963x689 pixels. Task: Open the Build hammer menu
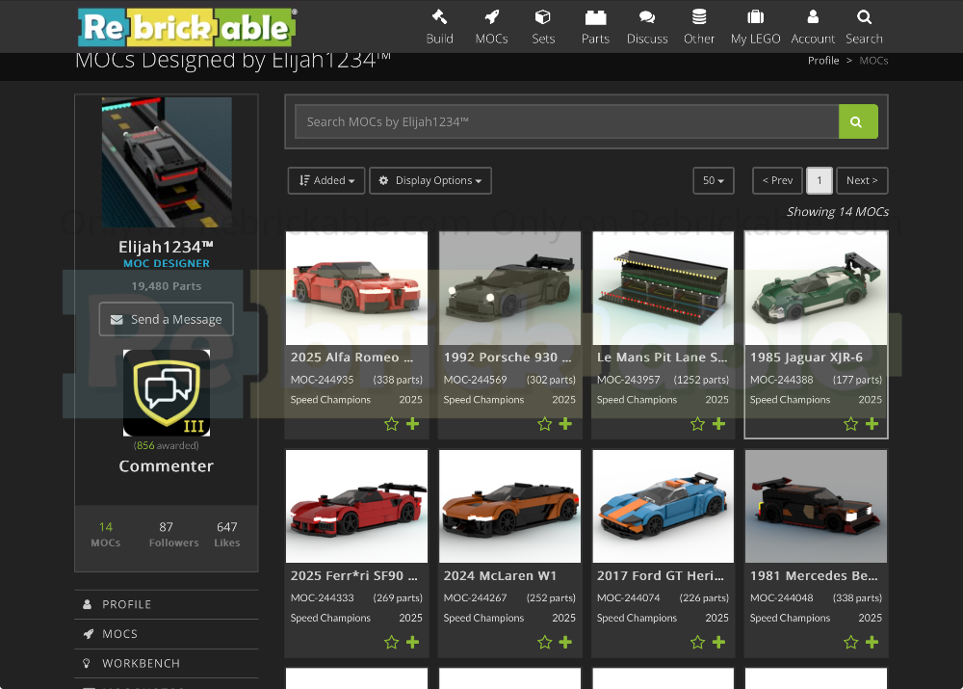click(439, 27)
